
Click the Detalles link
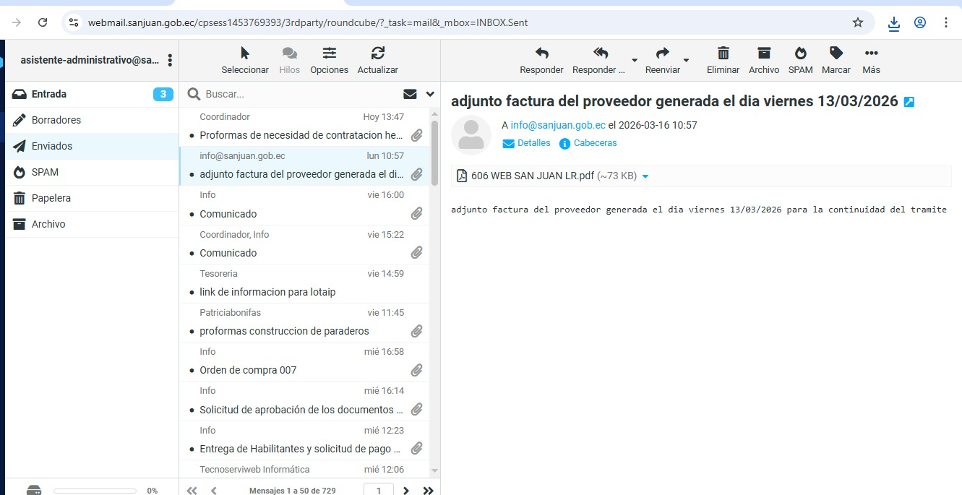tap(533, 143)
